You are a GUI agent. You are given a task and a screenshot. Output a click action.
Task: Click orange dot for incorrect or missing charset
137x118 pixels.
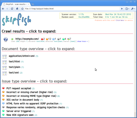click(x=3, y=92)
